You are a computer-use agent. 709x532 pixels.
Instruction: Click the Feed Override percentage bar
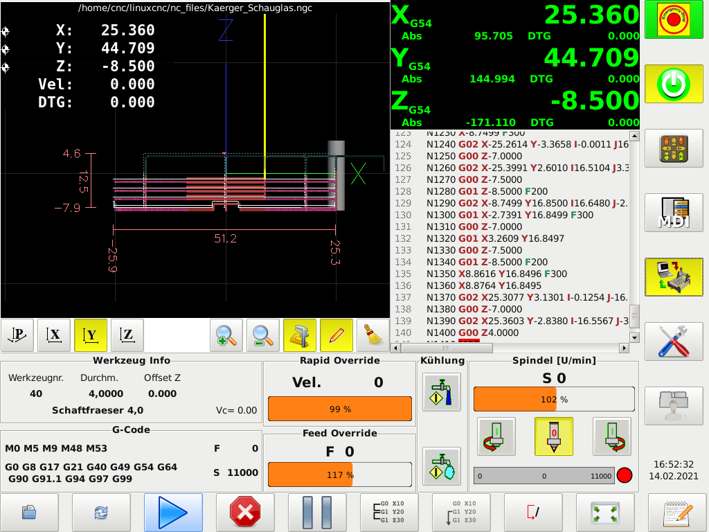tap(339, 475)
